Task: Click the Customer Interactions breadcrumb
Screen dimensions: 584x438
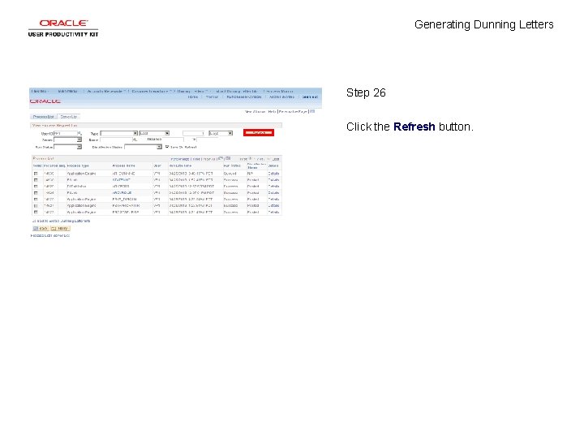Action: 150,91
